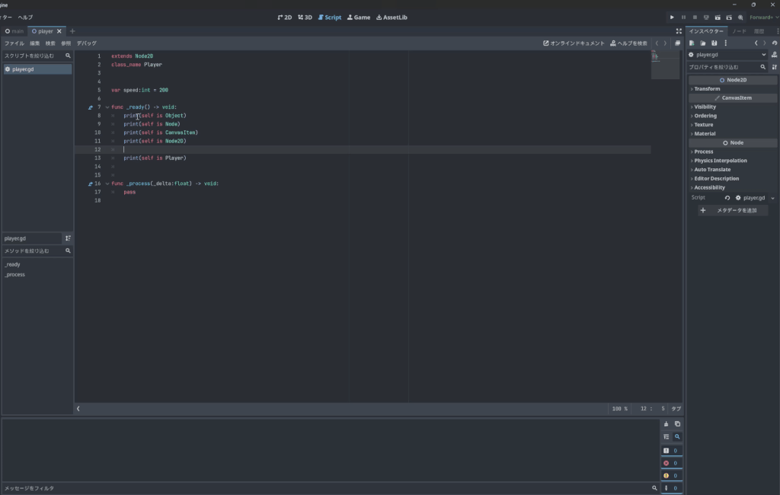Screen dimensions: 780x495
Task: Toggle standard messages filter count
Action: coord(671,451)
